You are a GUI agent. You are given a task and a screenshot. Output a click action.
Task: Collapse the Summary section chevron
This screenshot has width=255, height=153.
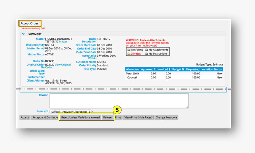click(x=23, y=34)
